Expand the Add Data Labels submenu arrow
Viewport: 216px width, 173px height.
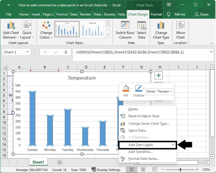tap(173, 145)
